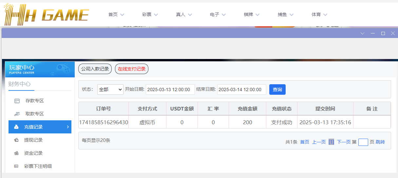This screenshot has width=398, height=178.
Task: Click the 充值金额 column header
Action: click(x=248, y=109)
